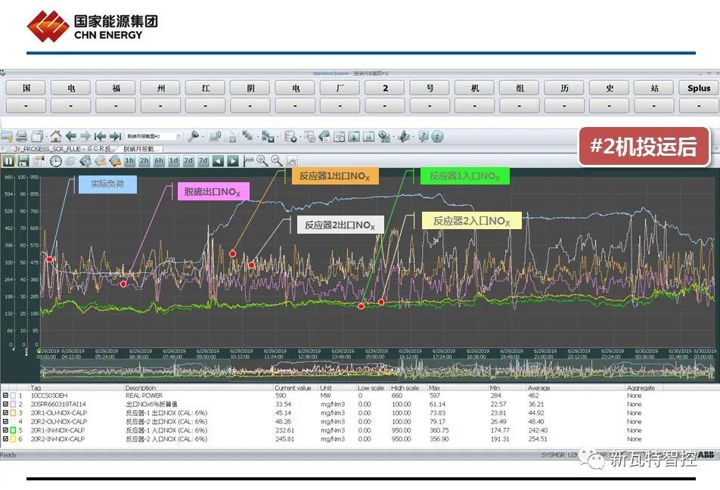Click the 国 button in the top row
Image resolution: width=720 pixels, height=490 pixels.
26,88
